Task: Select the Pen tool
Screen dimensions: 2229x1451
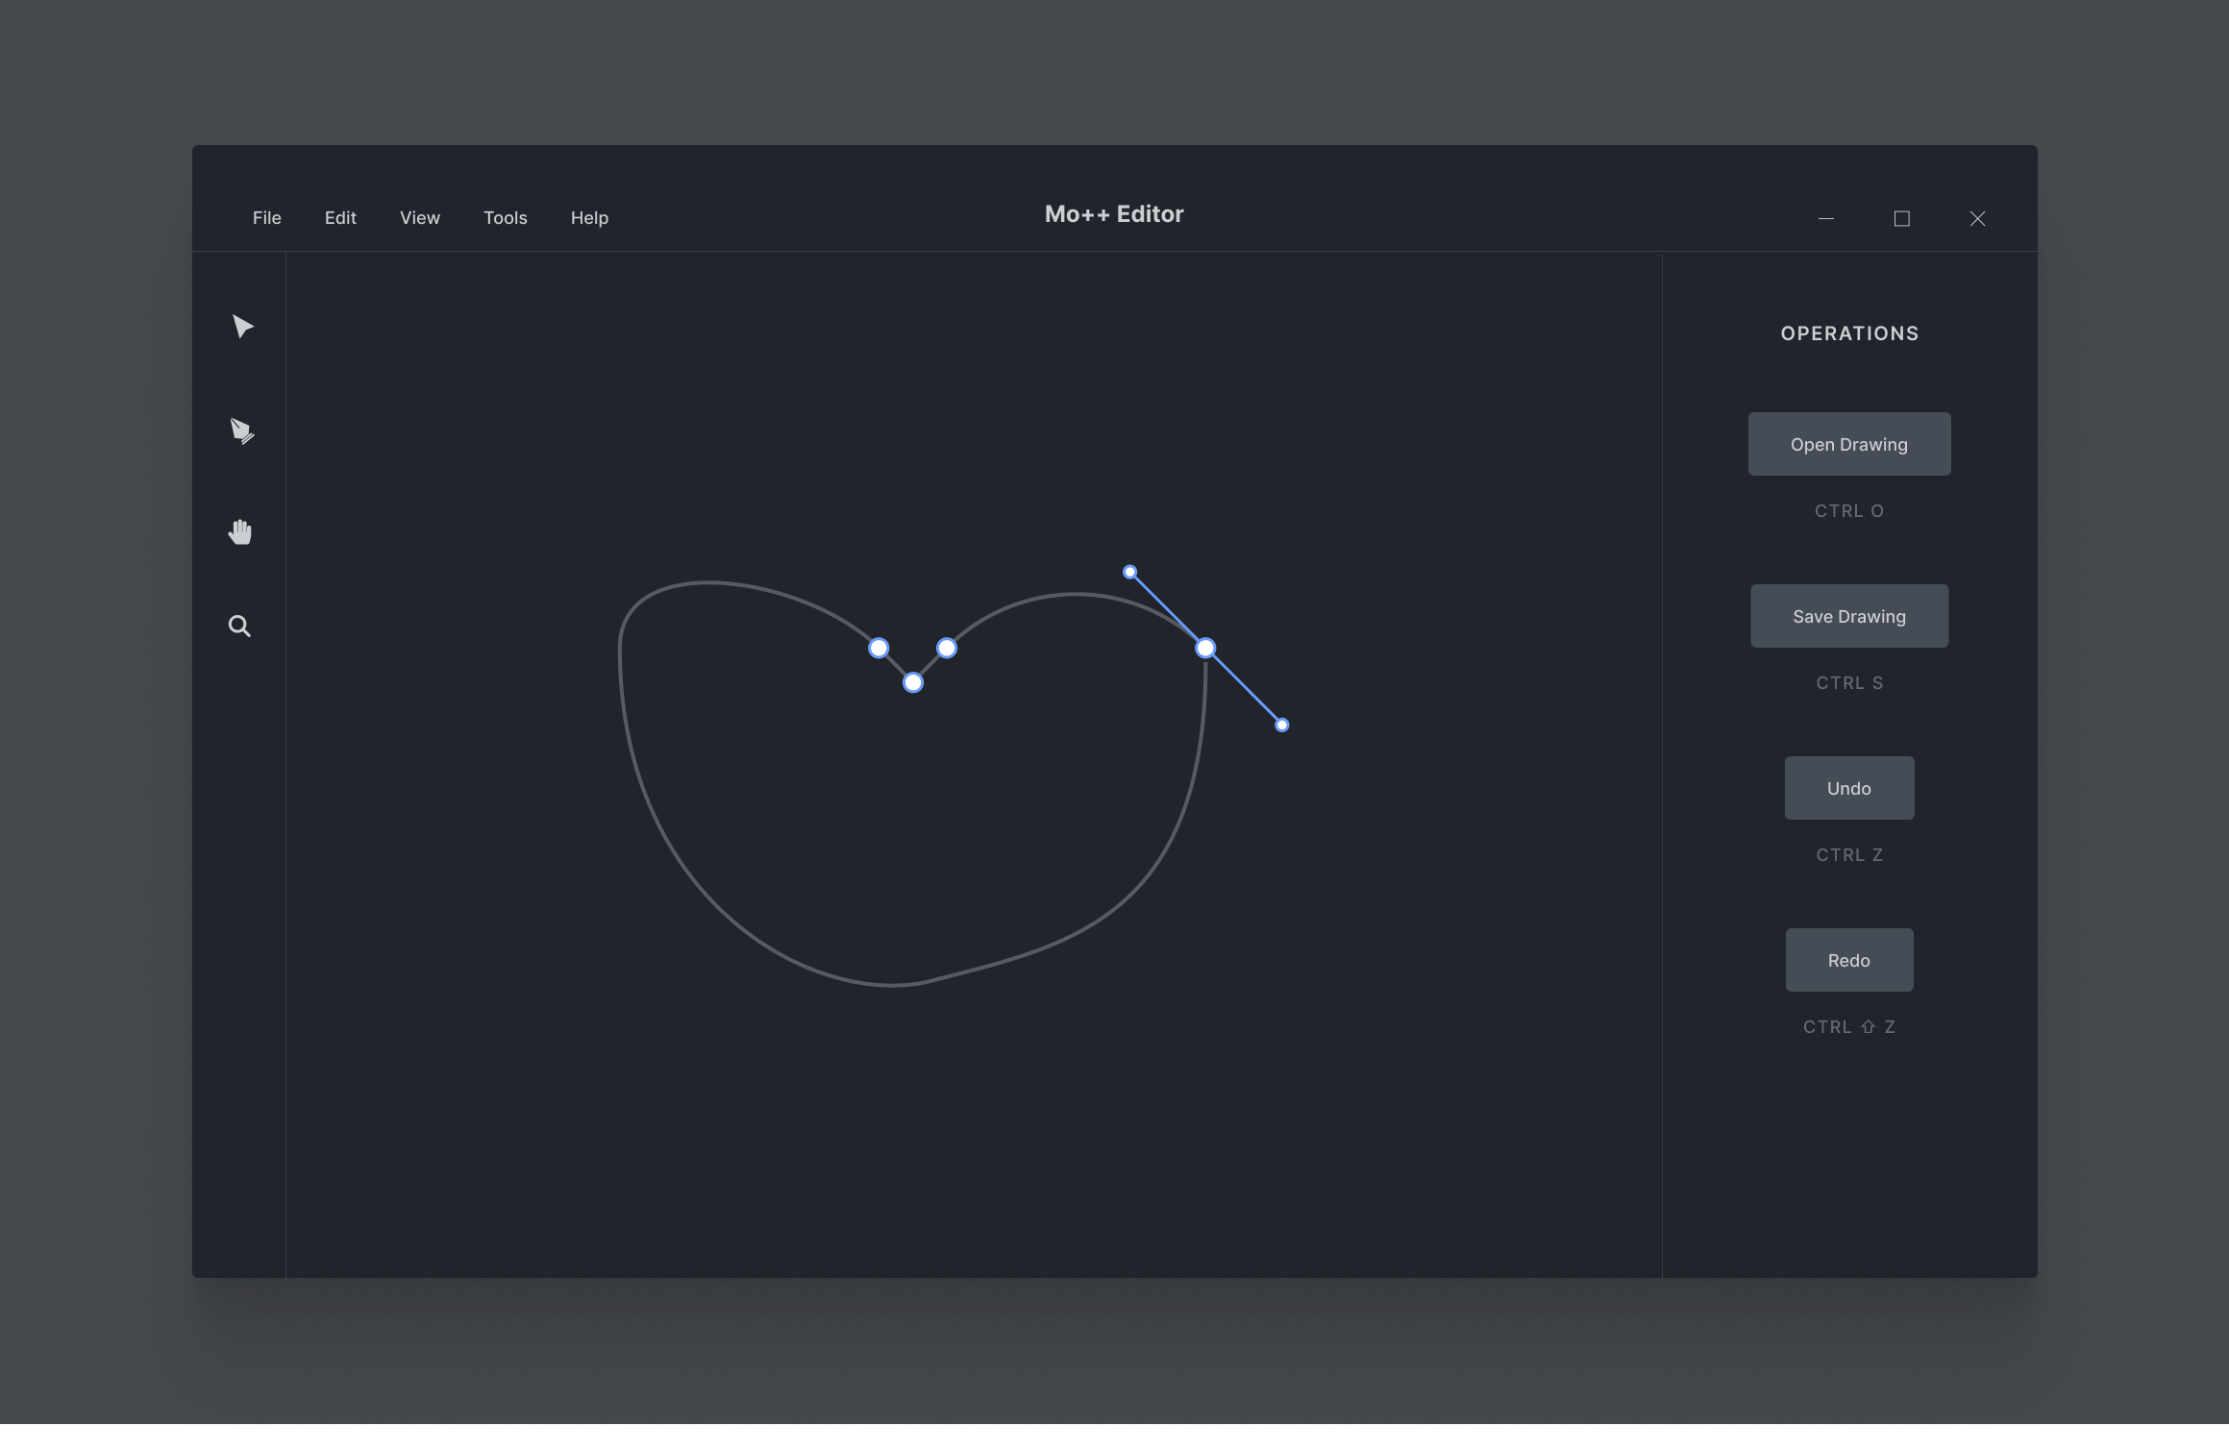Action: 241,430
